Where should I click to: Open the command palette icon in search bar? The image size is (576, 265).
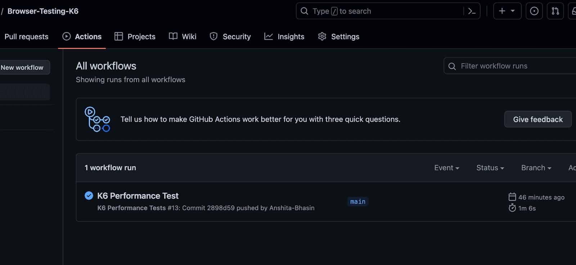click(472, 11)
